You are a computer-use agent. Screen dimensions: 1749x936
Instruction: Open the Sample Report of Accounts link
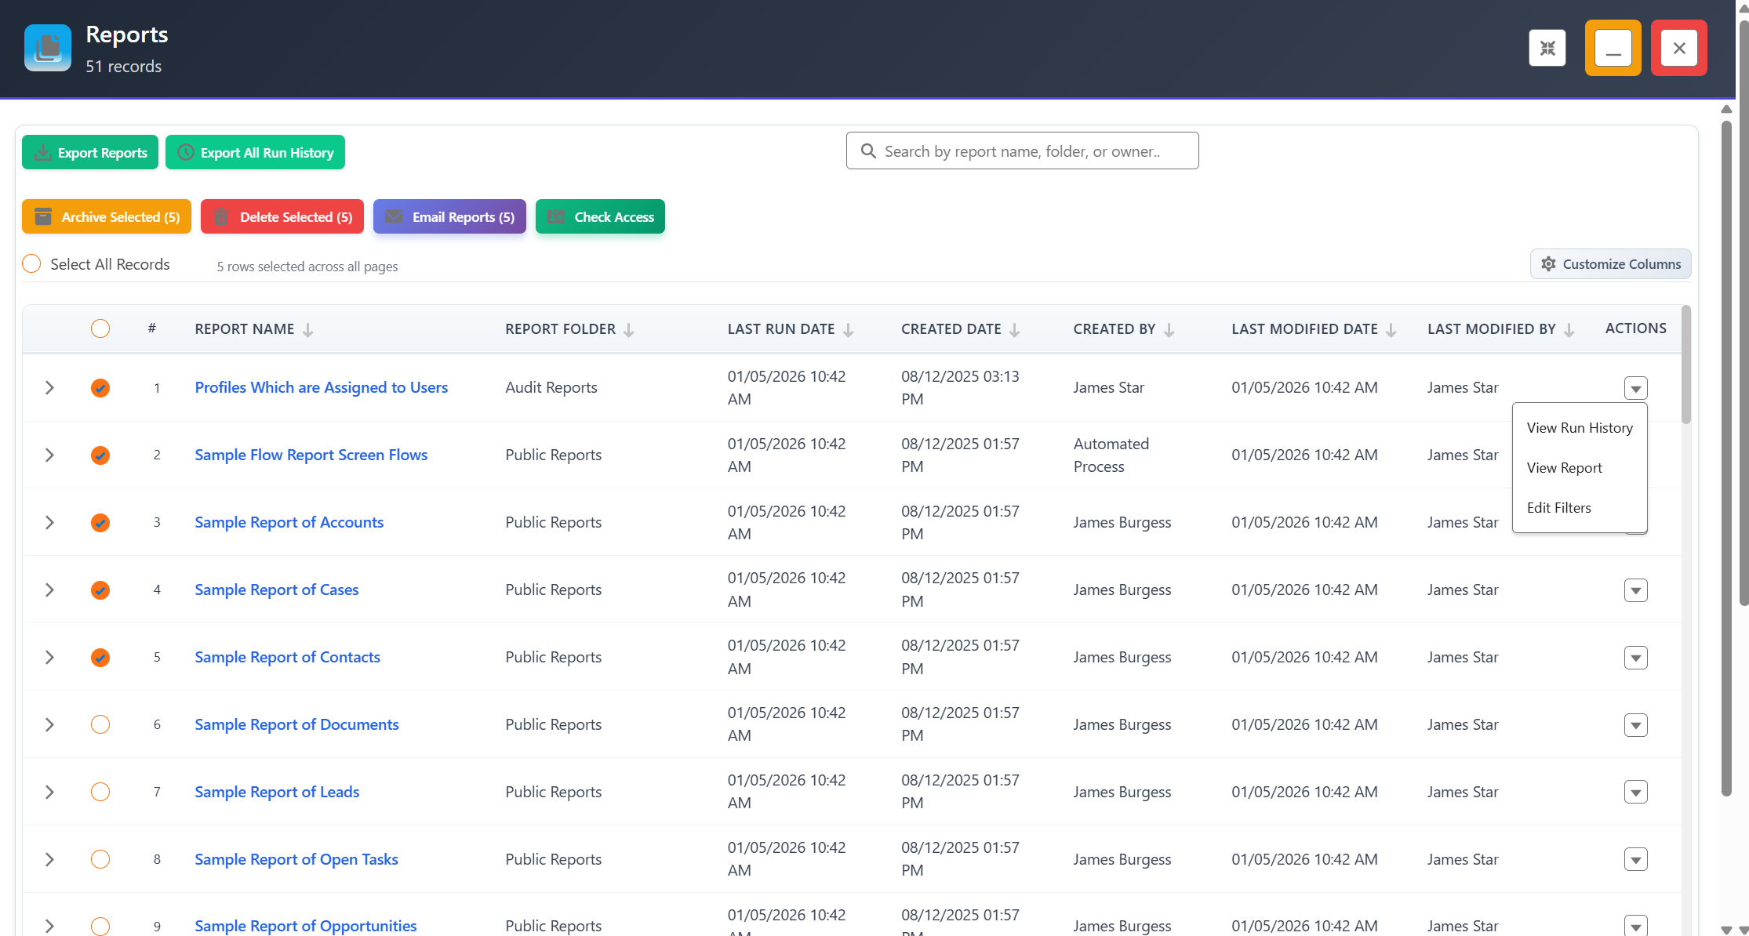(289, 523)
